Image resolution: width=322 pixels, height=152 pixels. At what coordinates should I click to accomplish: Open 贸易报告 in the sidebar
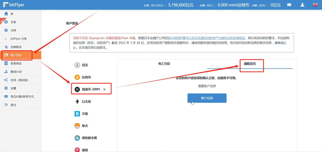pyautogui.click(x=21, y=63)
